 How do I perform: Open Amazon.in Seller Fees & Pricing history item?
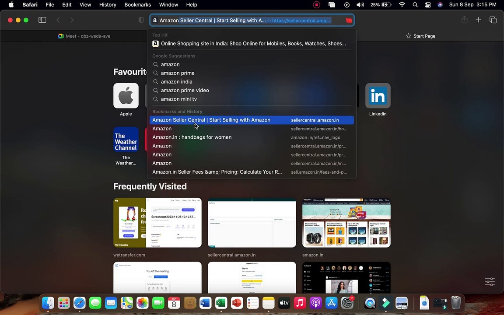coord(252,172)
